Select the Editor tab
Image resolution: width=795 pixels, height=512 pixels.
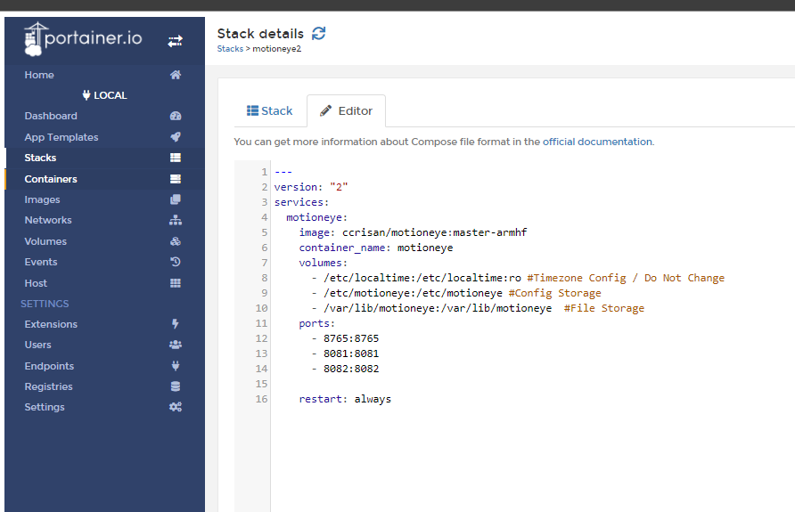(x=346, y=111)
